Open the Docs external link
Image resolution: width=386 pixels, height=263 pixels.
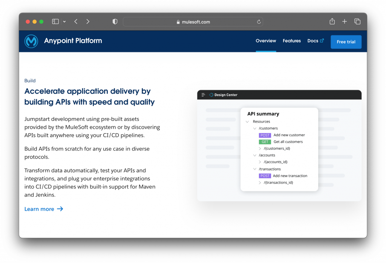pos(316,41)
